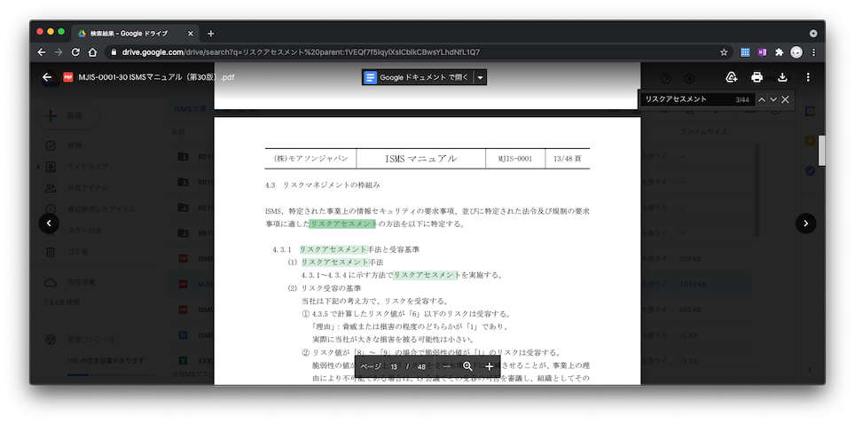Screen dimensions: 855x424
Task: Open a new browser tab
Action: [x=211, y=33]
